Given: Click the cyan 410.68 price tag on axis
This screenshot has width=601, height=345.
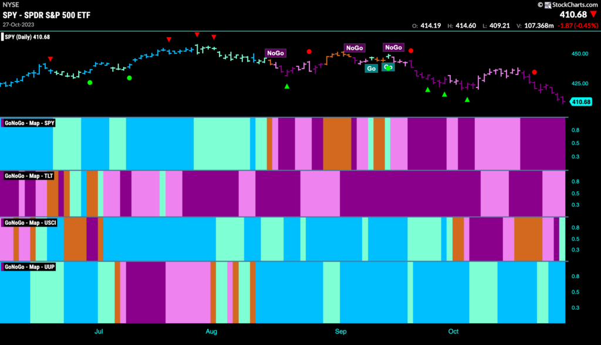Looking at the screenshot, I should (581, 102).
